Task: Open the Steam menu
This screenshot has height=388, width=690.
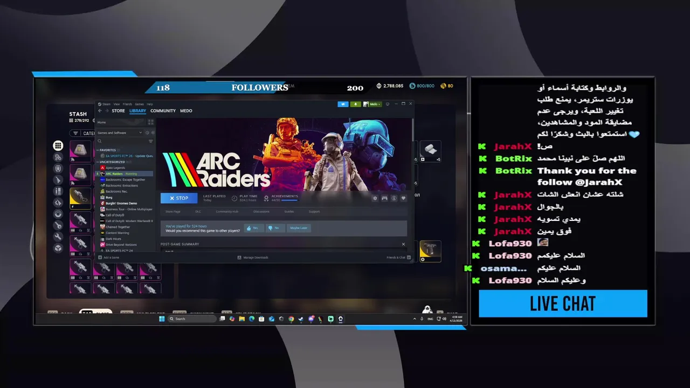Action: point(106,104)
